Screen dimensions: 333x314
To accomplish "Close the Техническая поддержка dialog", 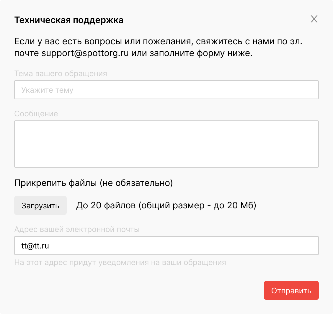I will pyautogui.click(x=314, y=19).
